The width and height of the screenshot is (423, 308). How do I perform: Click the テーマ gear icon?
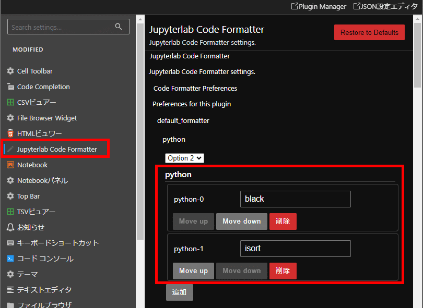point(10,274)
